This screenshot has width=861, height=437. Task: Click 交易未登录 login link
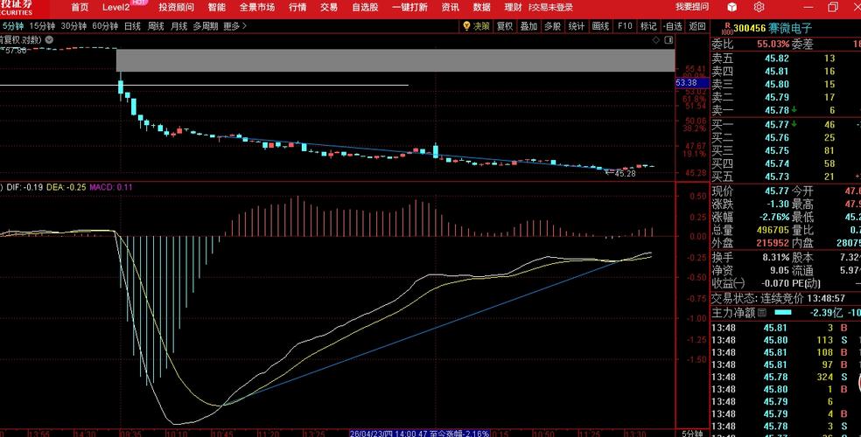pos(551,7)
